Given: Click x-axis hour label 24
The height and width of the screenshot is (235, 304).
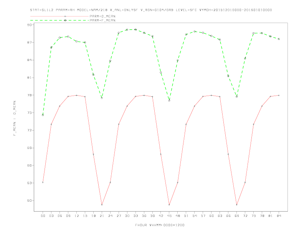Looking at the screenshot, I should (110, 216).
